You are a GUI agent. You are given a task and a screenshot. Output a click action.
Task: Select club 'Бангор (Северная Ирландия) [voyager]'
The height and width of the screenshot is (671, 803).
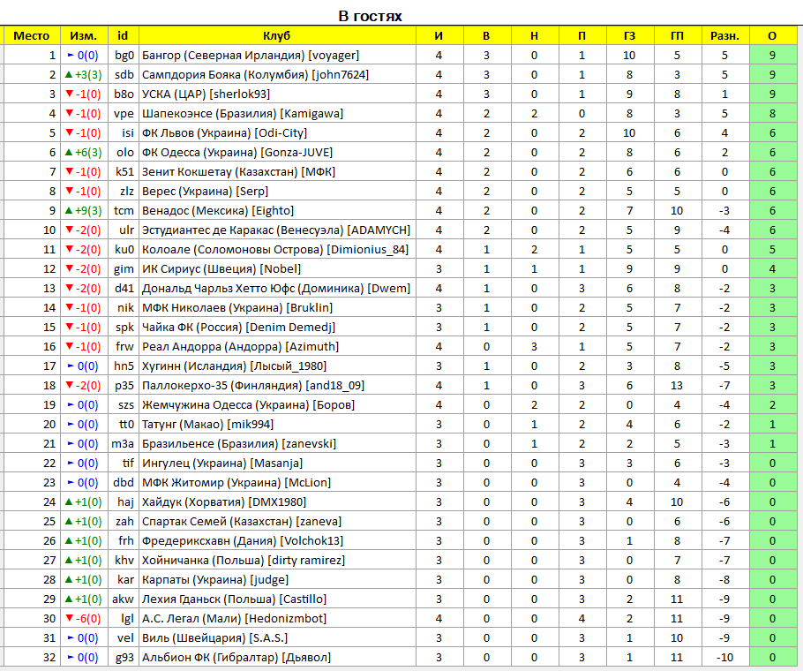pyautogui.click(x=251, y=56)
